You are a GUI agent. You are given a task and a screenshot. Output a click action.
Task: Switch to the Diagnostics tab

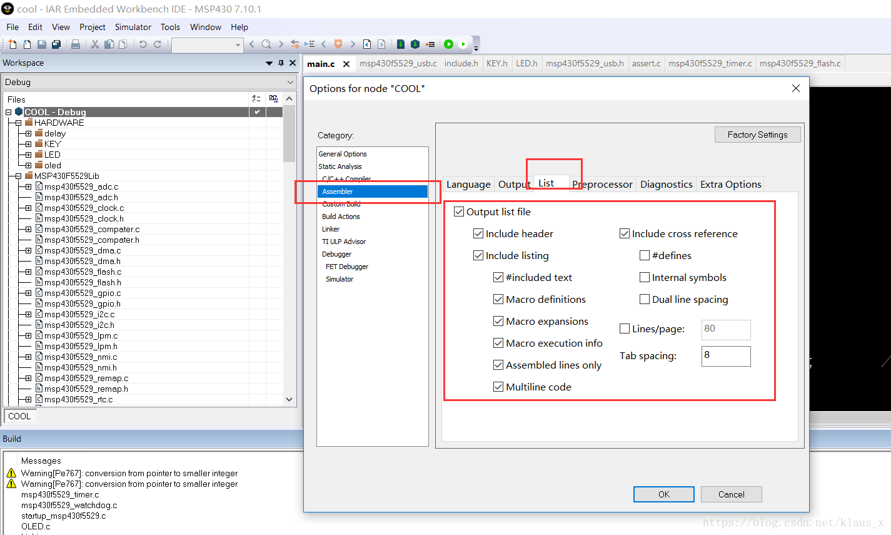click(667, 184)
